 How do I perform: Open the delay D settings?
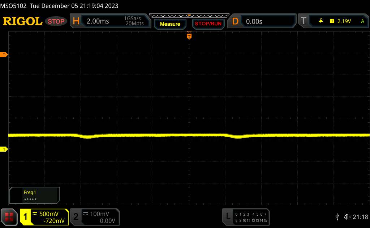[235, 21]
